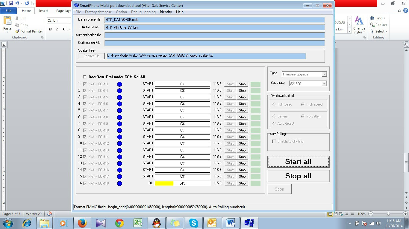409x229 pixels.
Task: Open Firefox from the taskbar
Action: pyautogui.click(x=82, y=223)
